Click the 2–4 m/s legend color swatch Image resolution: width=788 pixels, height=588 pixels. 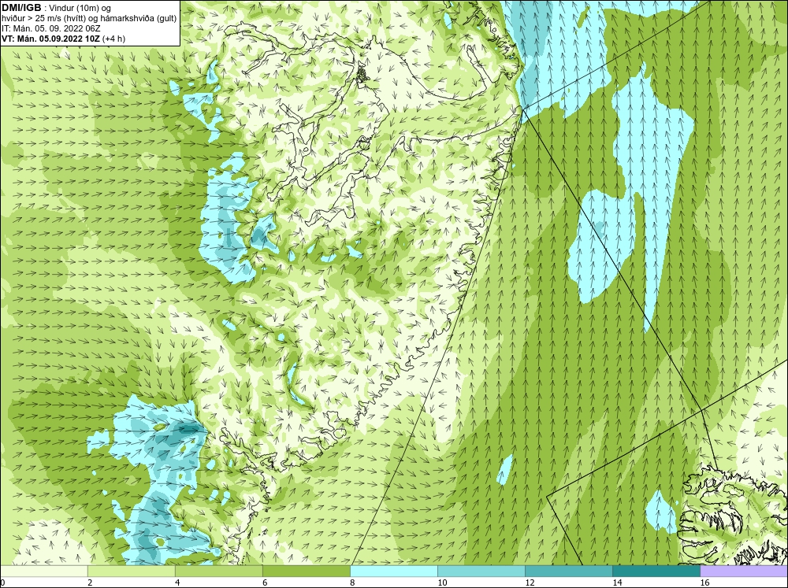pos(131,571)
